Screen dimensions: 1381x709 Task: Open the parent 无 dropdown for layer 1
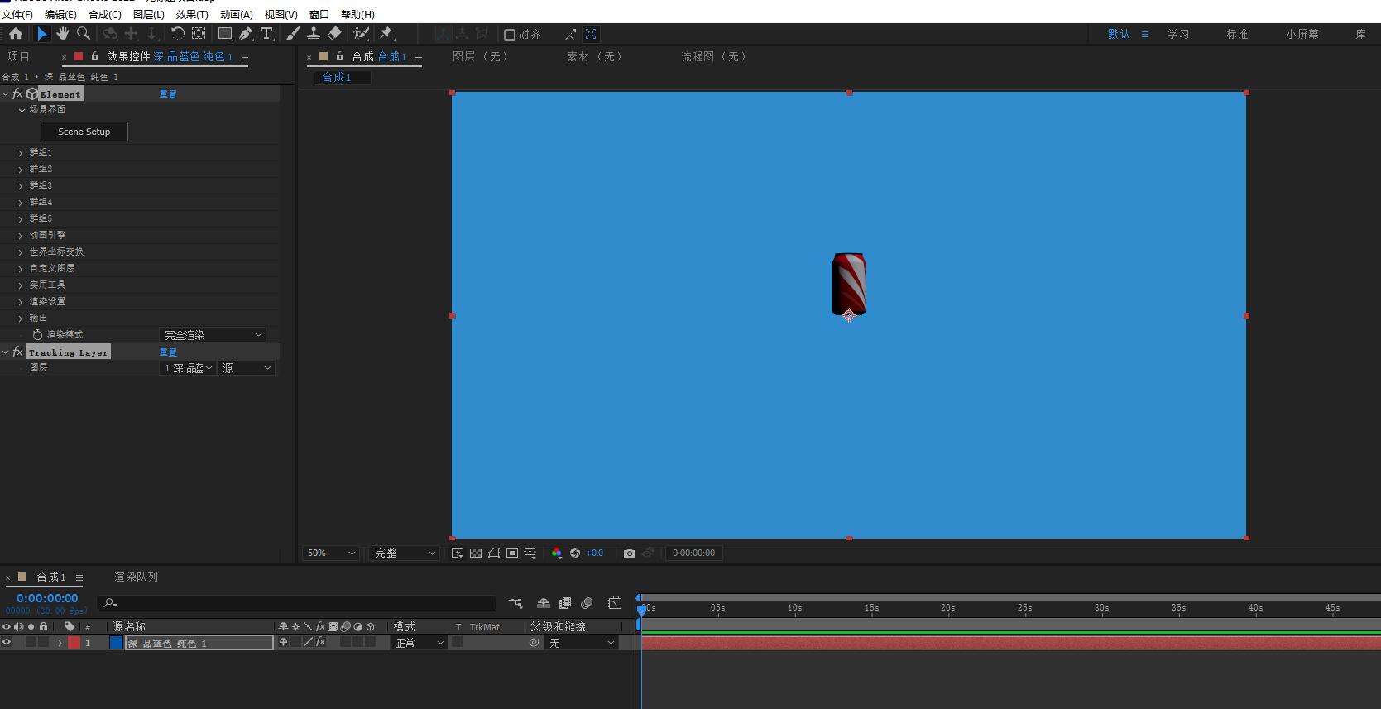[582, 642]
